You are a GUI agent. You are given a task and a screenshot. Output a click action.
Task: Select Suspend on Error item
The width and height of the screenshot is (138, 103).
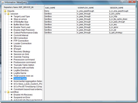22,97
